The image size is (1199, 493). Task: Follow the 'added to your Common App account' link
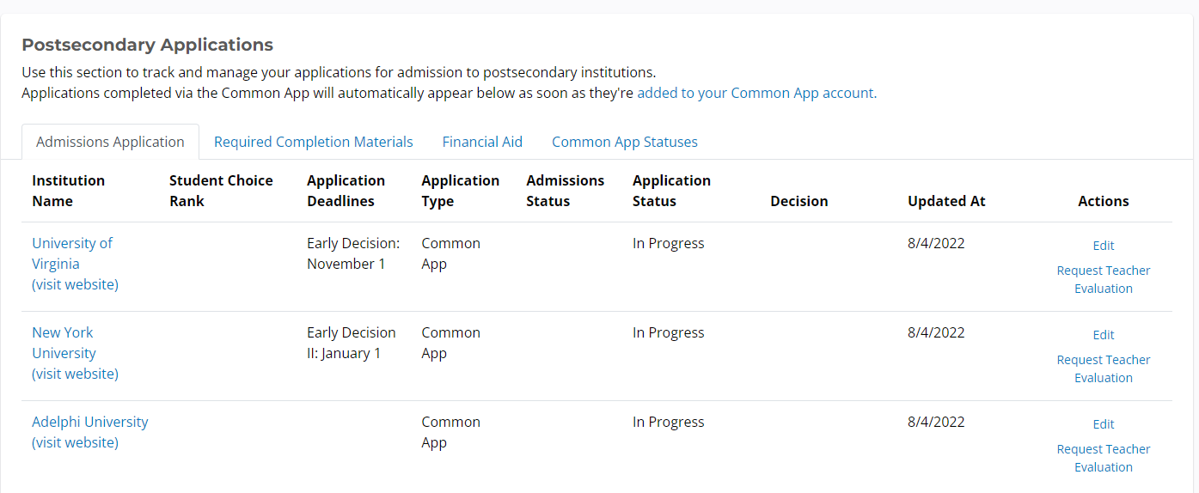(756, 93)
